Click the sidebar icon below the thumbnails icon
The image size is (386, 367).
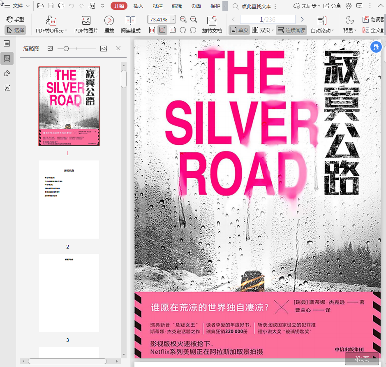click(x=7, y=73)
